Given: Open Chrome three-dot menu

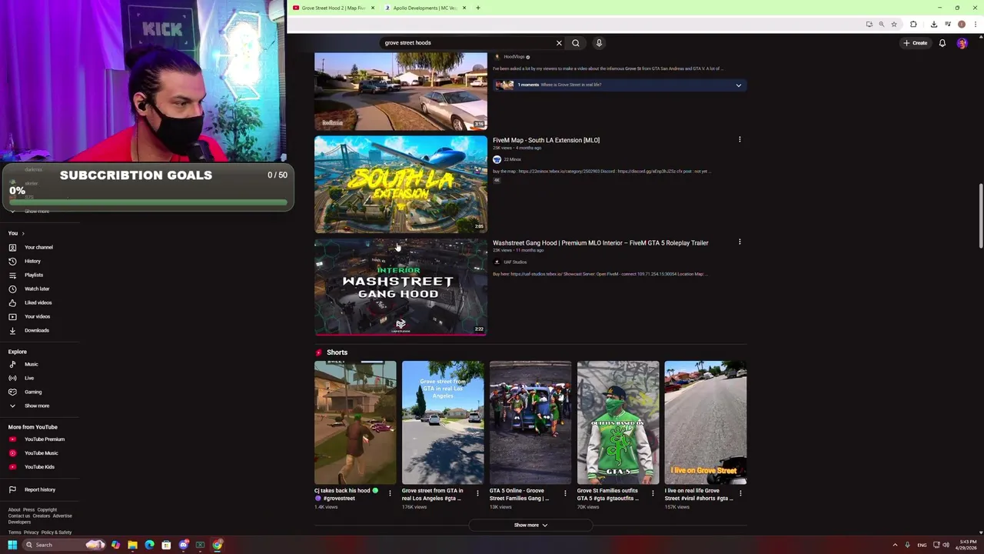Looking at the screenshot, I should pos(976,24).
